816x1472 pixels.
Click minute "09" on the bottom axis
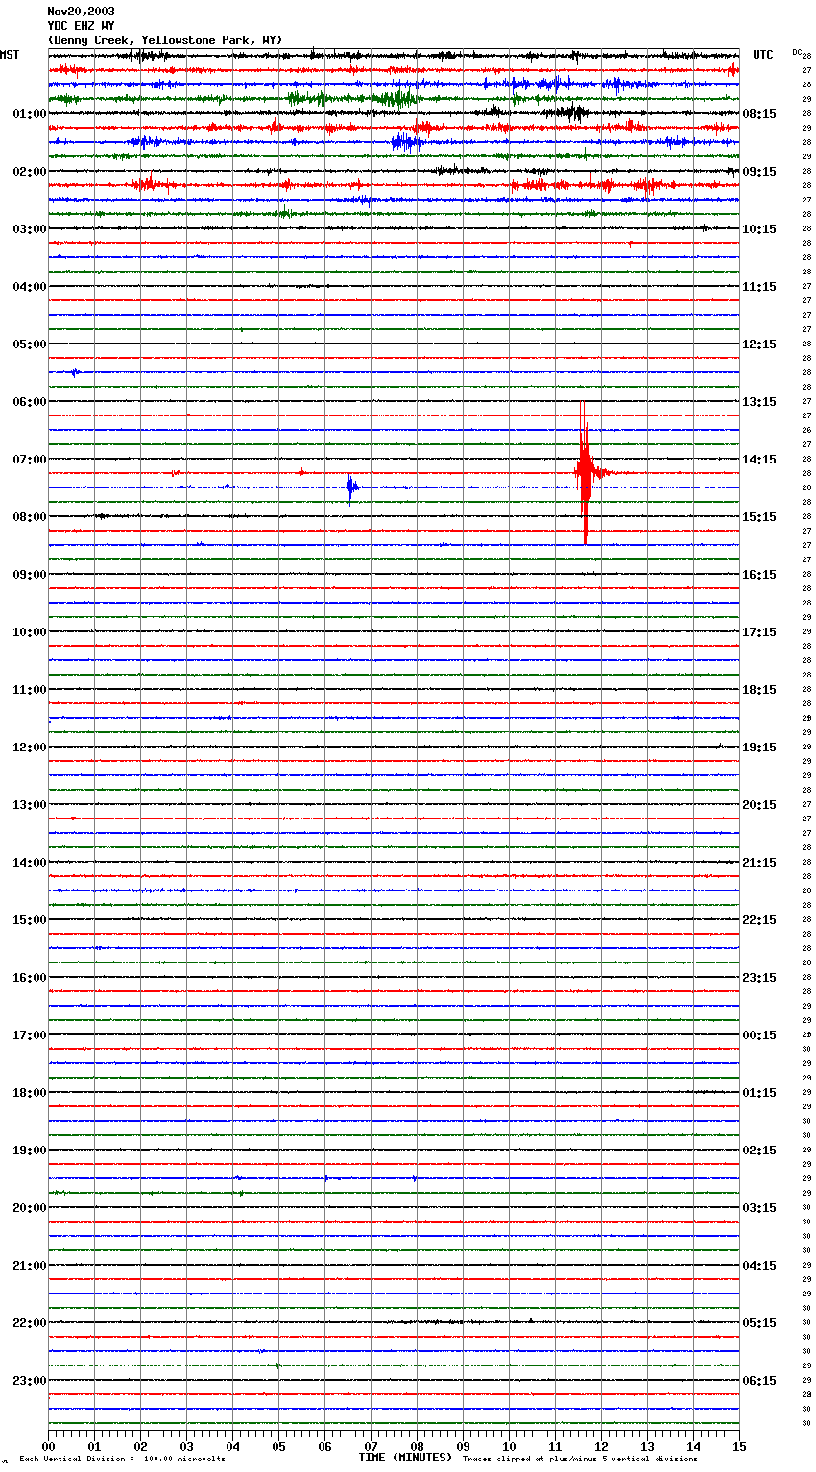pos(463,1446)
